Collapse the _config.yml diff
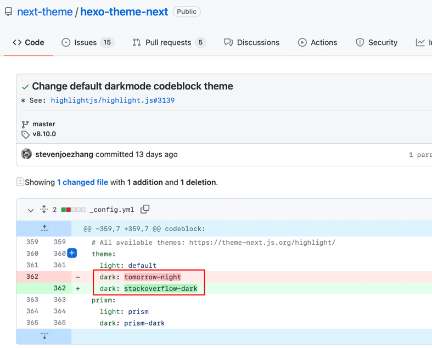Screen dimensions: 432x348 (x=31, y=210)
